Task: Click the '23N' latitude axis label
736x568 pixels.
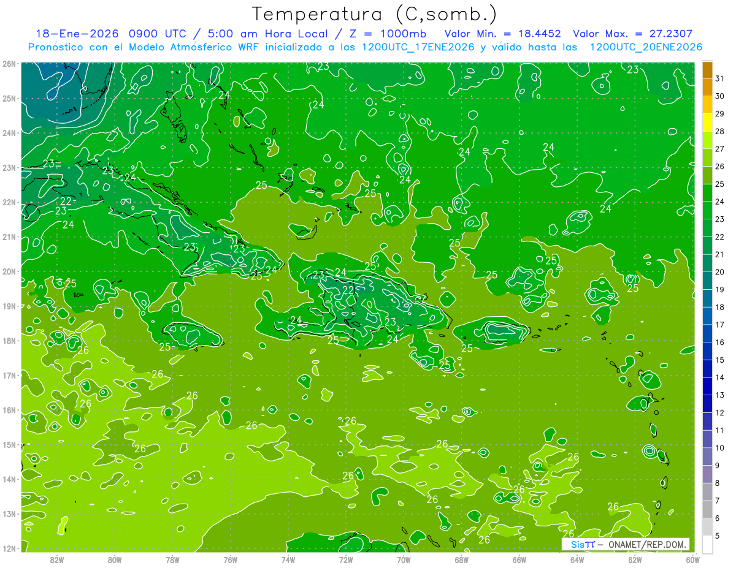Action: [x=9, y=167]
